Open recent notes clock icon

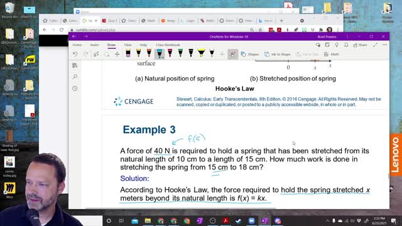pos(75,89)
